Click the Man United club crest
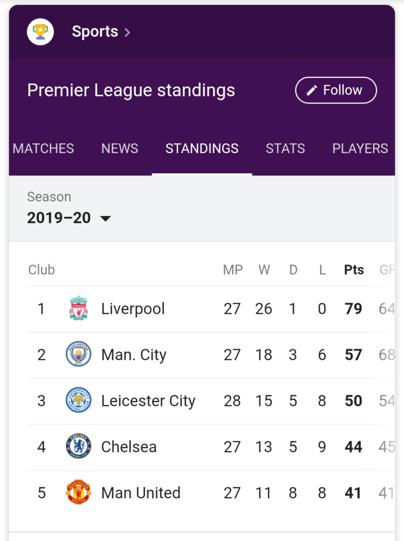Viewport: 404px width, 541px height. 79,492
